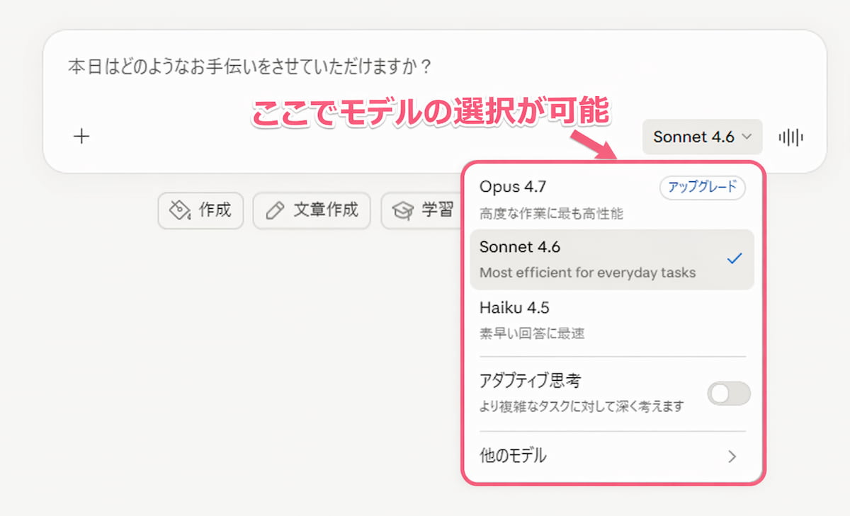Viewport: 850px width, 516px height.
Task: Open voice input via the waveform icon
Action: [791, 137]
